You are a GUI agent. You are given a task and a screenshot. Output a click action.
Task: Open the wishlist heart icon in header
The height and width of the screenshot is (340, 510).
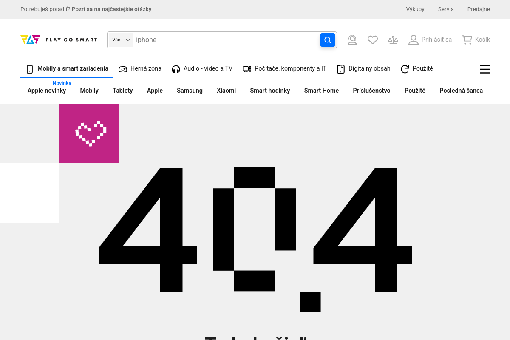click(x=373, y=40)
